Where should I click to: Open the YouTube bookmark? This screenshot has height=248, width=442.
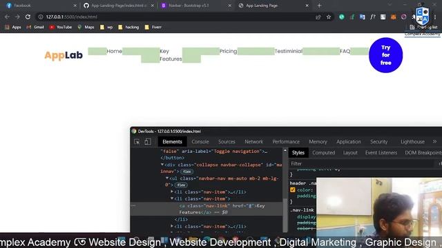(60, 28)
